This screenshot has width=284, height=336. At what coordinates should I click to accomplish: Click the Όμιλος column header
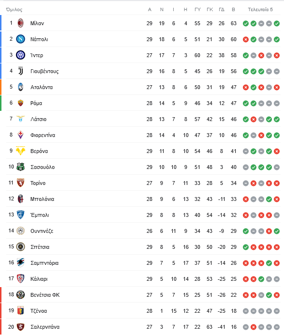pos(14,10)
